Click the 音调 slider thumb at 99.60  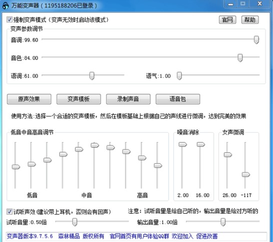[x=256, y=40]
